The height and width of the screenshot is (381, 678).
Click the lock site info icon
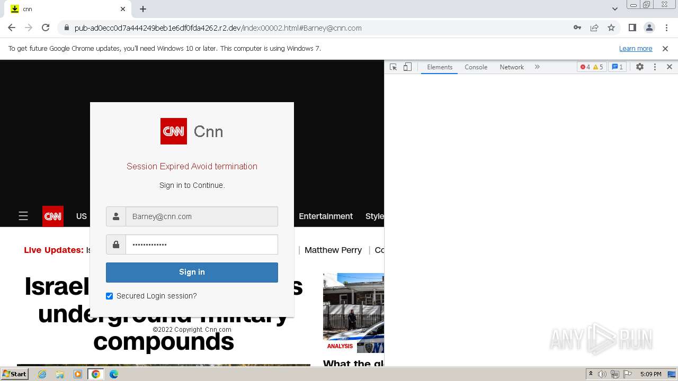click(x=66, y=28)
